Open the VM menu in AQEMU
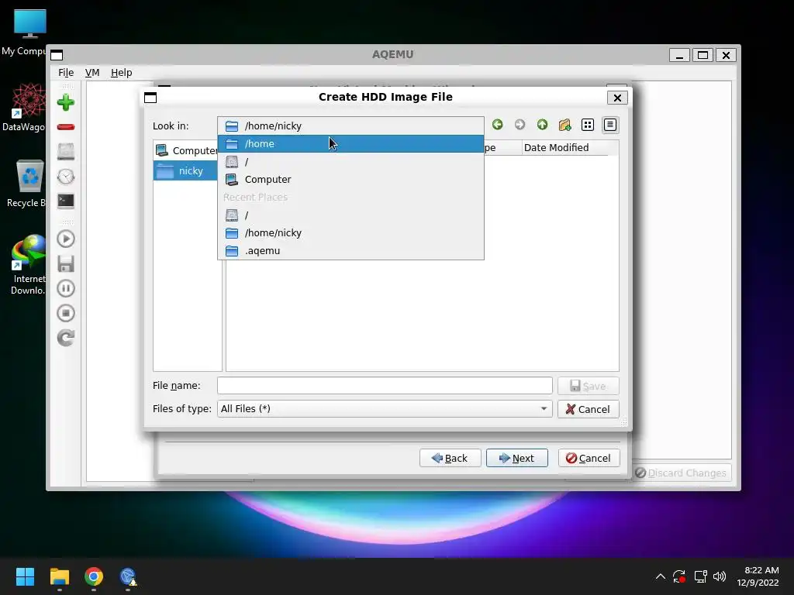Viewport: 794px width, 595px height. pos(92,72)
